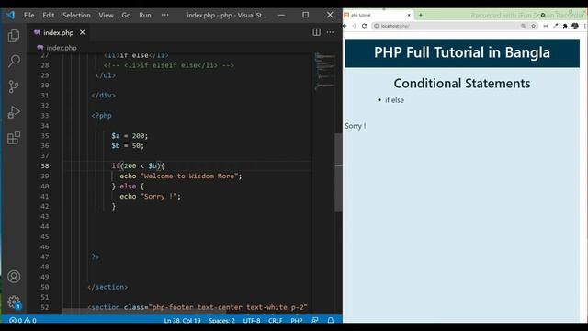This screenshot has height=331, width=588.
Task: Click the eyedropper extension icon in browser
Action: (555, 26)
